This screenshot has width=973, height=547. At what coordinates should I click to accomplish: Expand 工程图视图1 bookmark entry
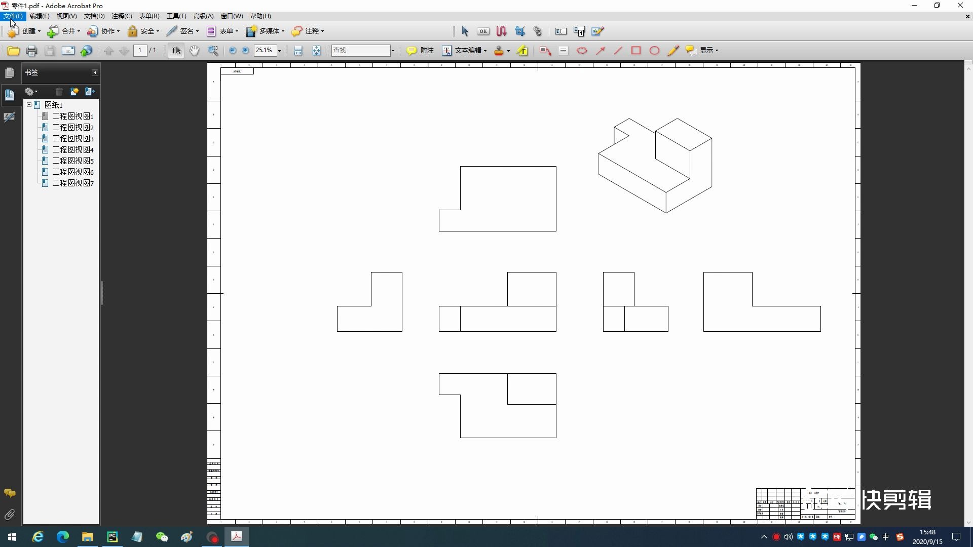click(x=38, y=115)
